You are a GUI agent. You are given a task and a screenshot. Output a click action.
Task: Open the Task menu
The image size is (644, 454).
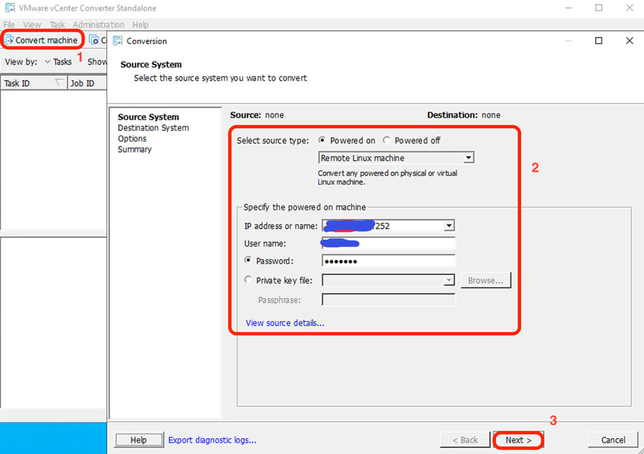(57, 24)
